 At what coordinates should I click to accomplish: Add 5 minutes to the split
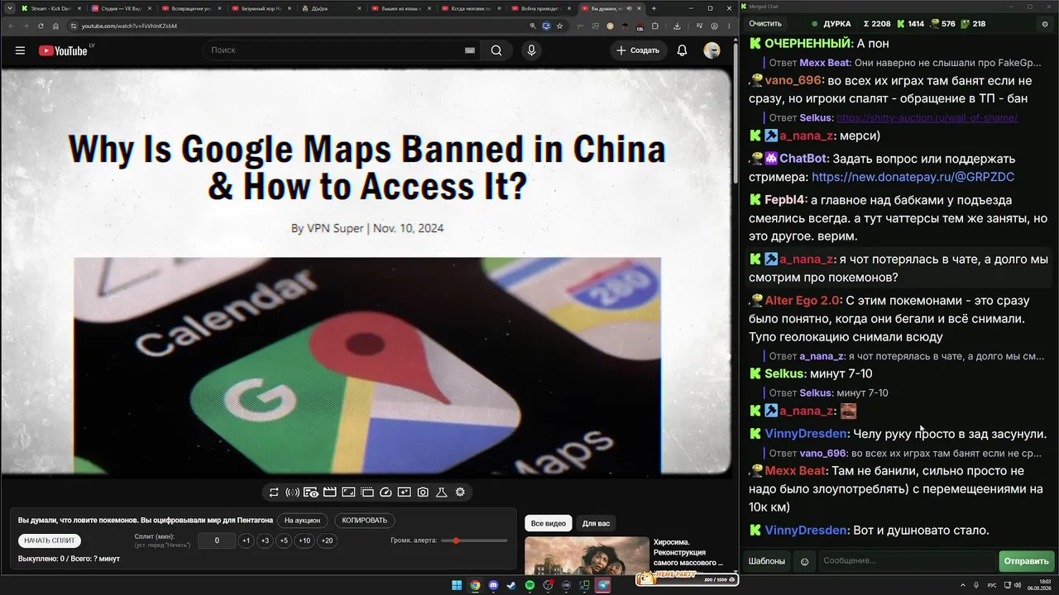(x=284, y=540)
